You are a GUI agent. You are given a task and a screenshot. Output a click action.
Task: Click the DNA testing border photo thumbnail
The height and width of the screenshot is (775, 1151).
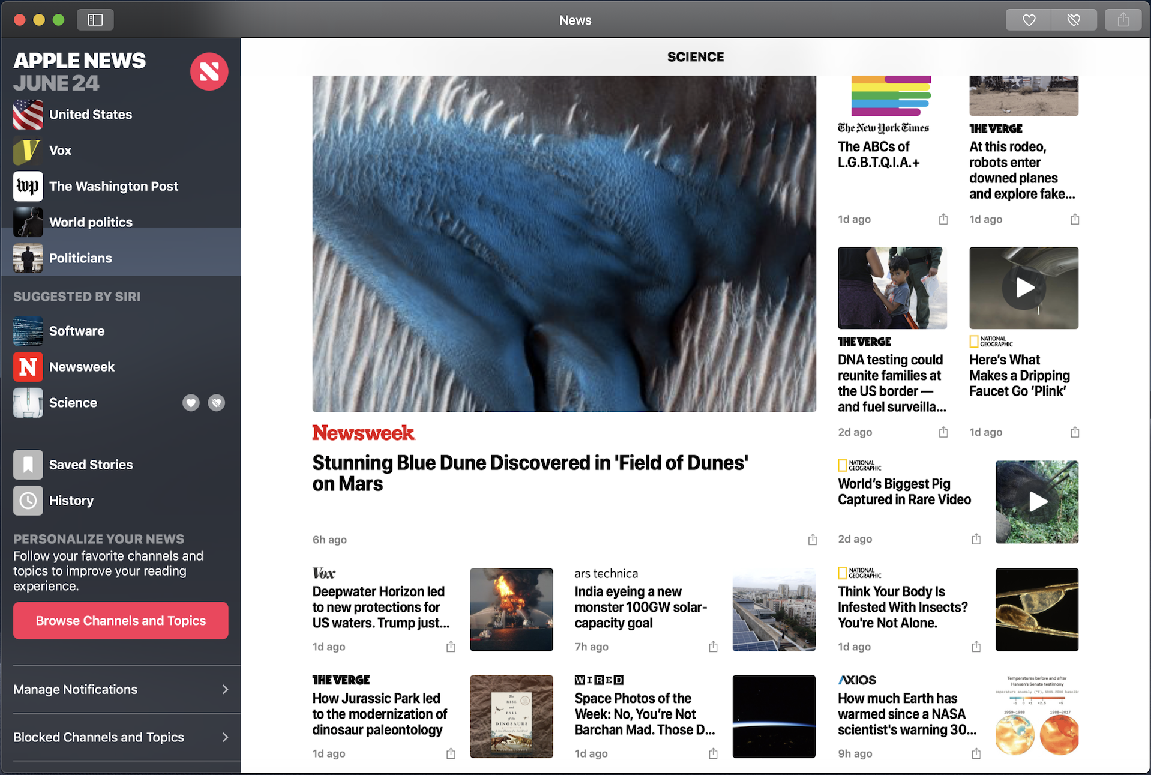coord(892,288)
